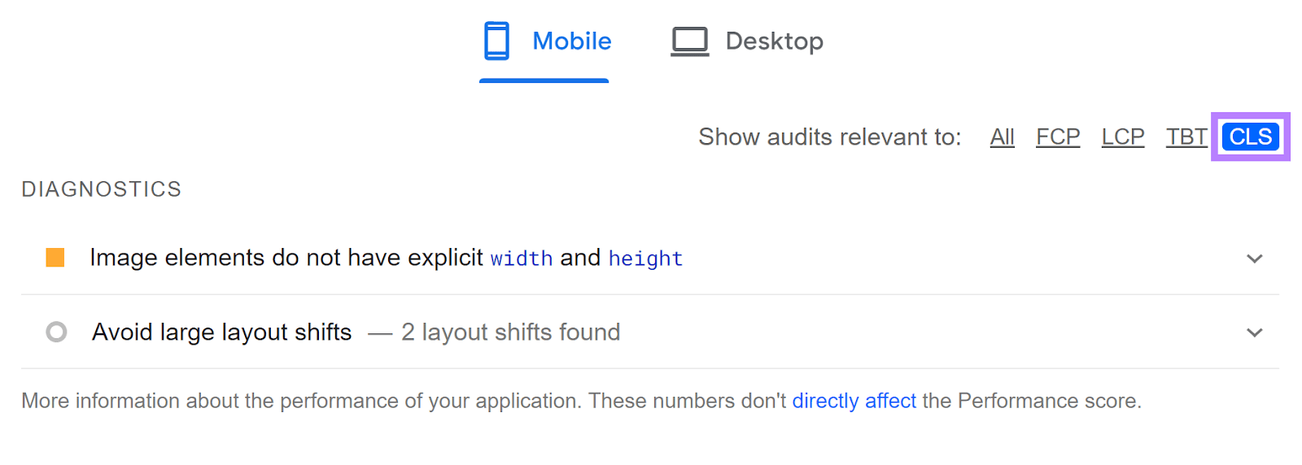Switch to the Mobile tab label

(571, 41)
